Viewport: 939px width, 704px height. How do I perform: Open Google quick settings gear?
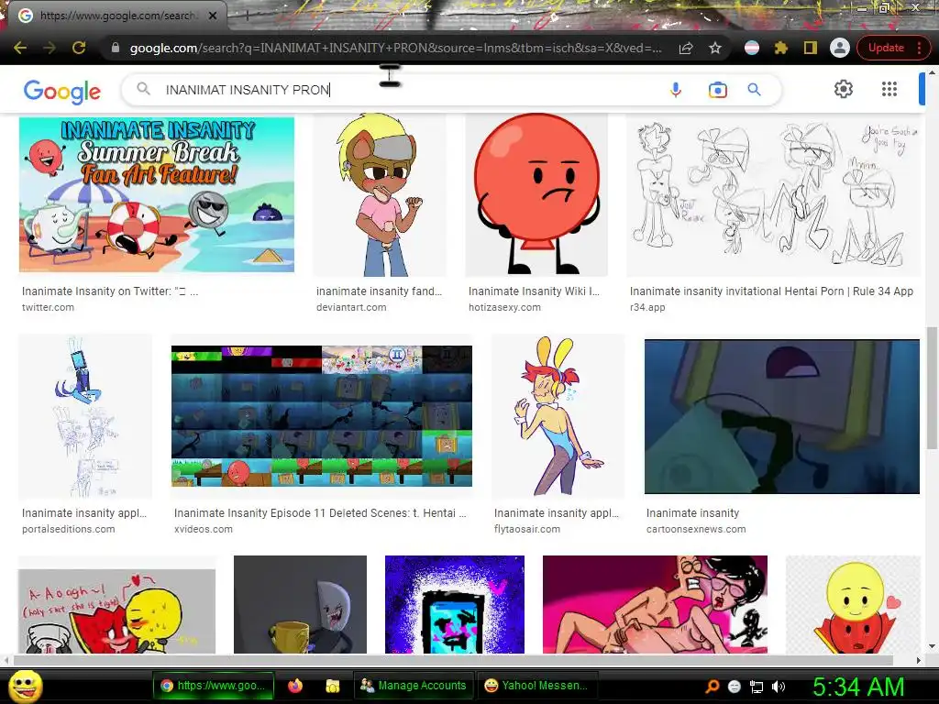click(x=844, y=89)
